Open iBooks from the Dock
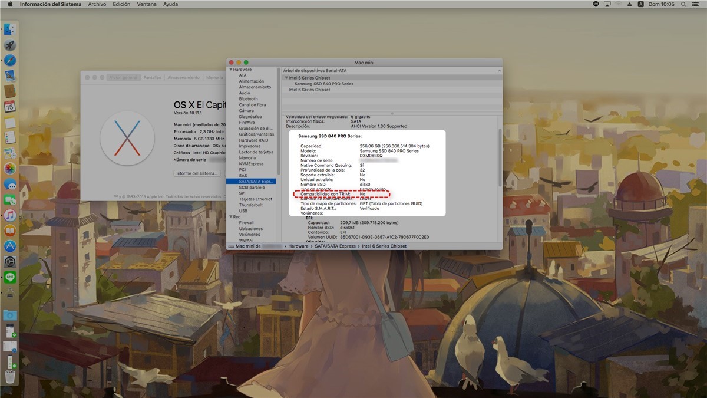Viewport: 707px width, 398px height. point(9,231)
